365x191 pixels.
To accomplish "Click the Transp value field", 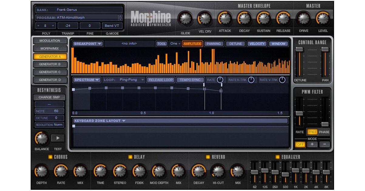I will (x=68, y=26).
